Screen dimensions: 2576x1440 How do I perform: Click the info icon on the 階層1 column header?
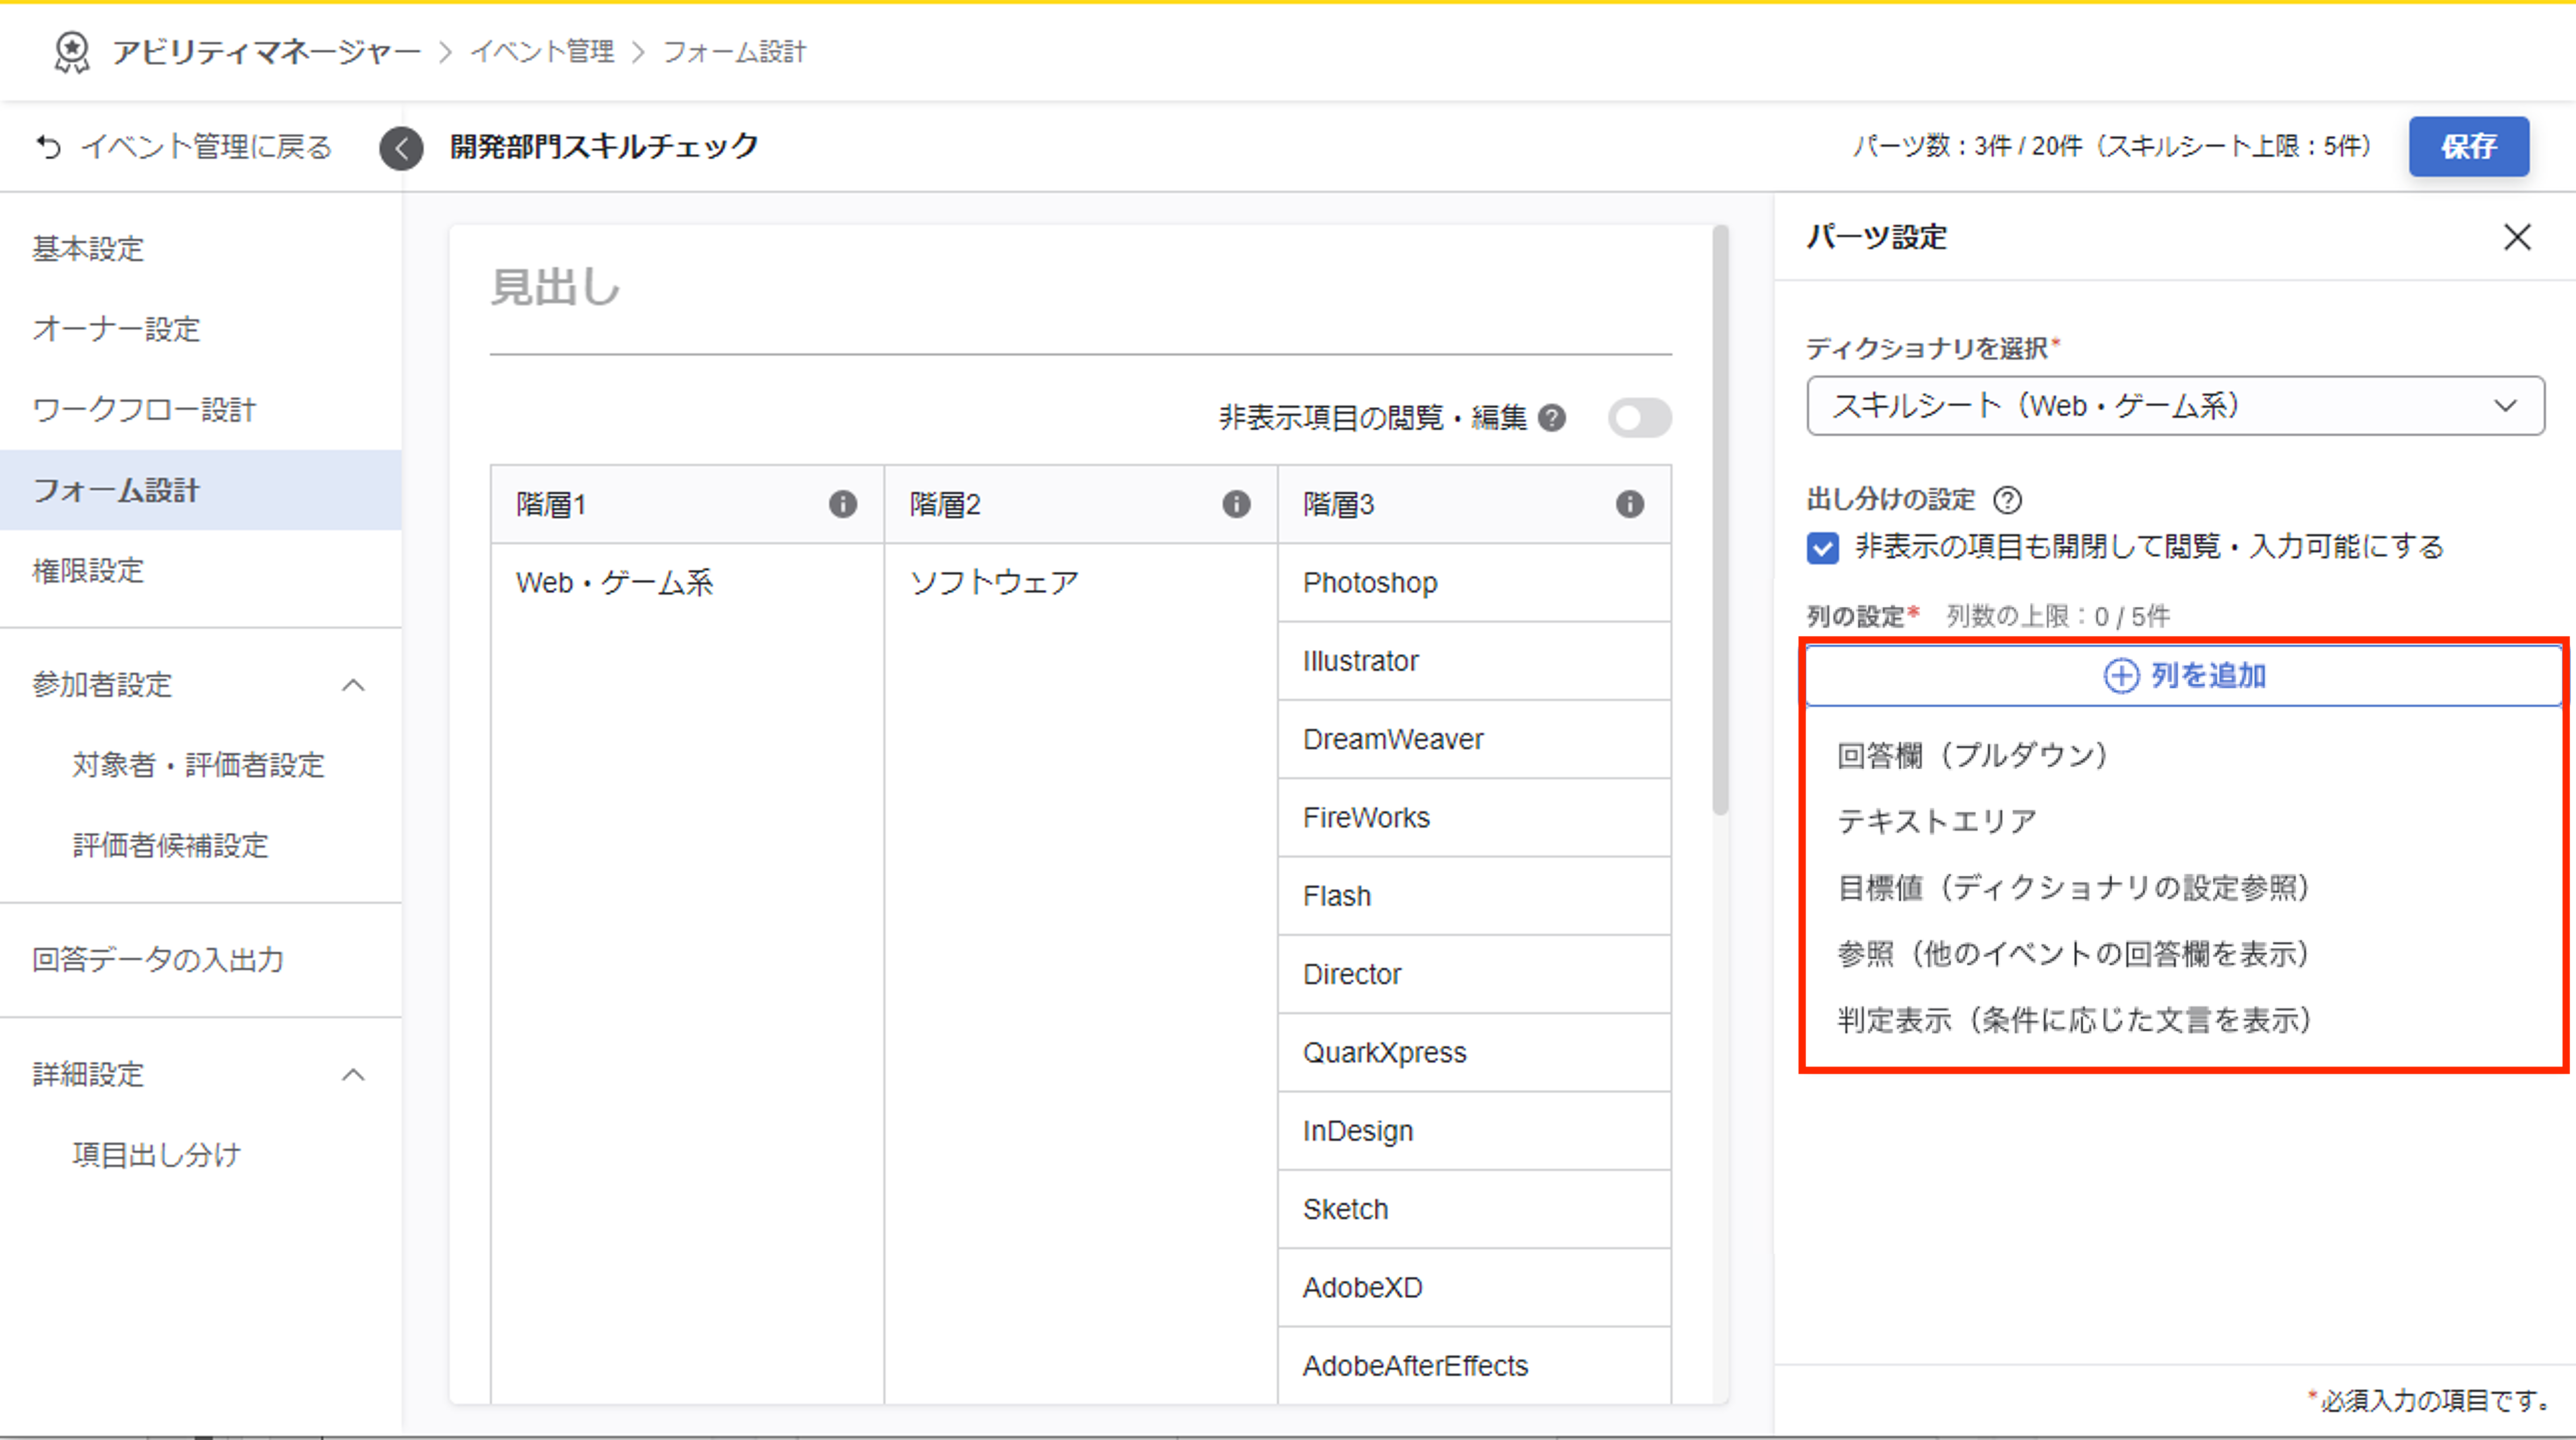click(842, 504)
